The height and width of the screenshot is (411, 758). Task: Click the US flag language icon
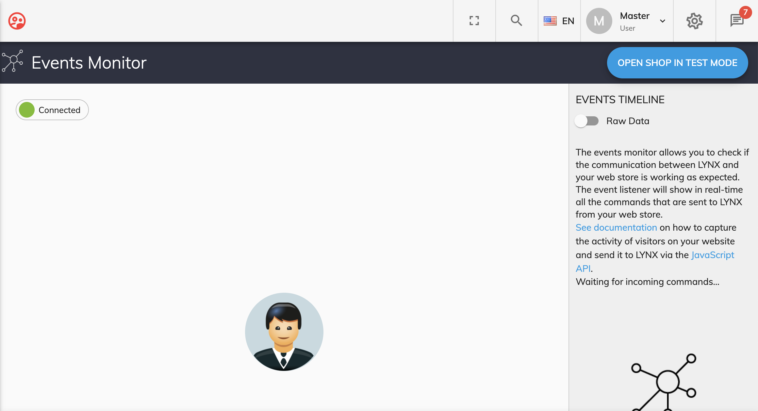point(550,21)
